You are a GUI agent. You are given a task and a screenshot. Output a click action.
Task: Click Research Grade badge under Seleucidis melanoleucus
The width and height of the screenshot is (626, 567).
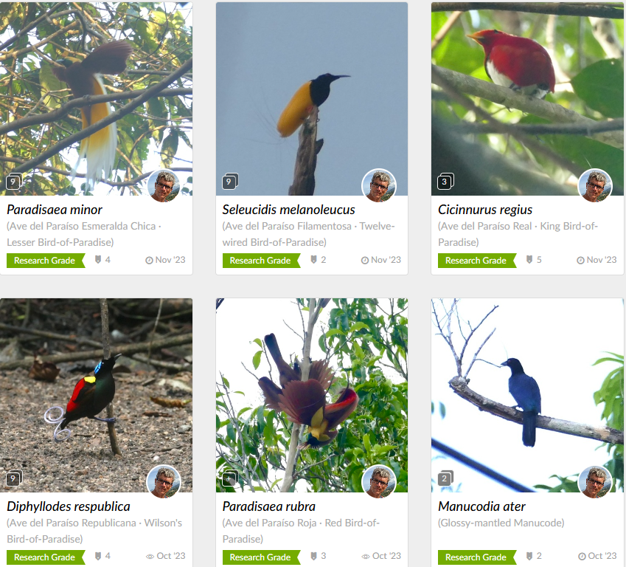click(x=262, y=261)
